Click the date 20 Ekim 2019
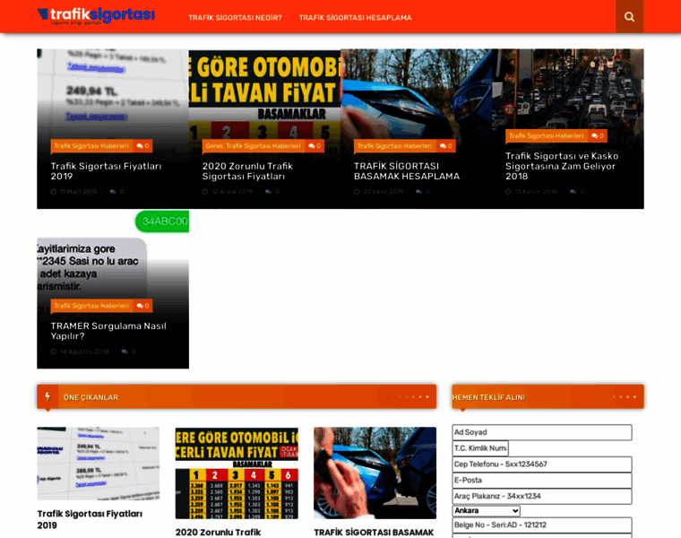681x538 pixels. [x=384, y=192]
